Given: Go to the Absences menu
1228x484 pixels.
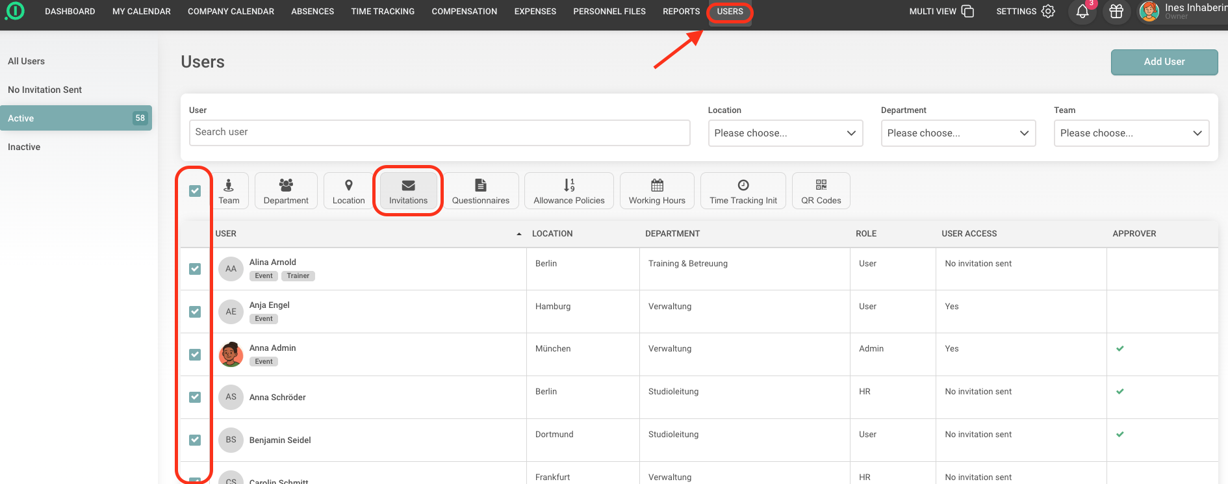Looking at the screenshot, I should point(313,12).
